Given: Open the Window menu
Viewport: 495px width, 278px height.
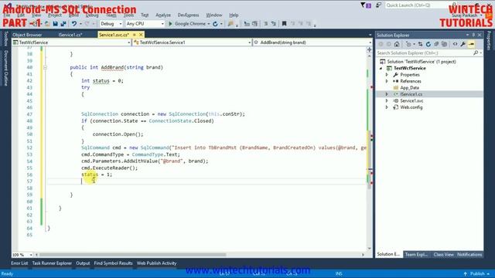Looking at the screenshot, I should [x=213, y=15].
